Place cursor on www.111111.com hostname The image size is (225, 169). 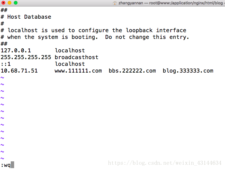pyautogui.click(x=78, y=71)
